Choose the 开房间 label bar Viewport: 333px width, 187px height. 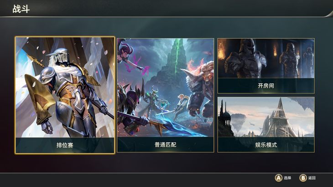[x=266, y=86]
